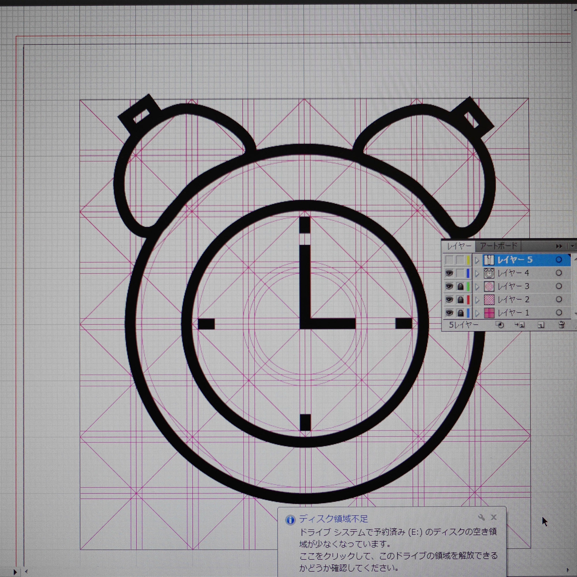577x577 pixels.
Task: Show レイヤー 5 via empty visibility box
Action: [x=449, y=260]
